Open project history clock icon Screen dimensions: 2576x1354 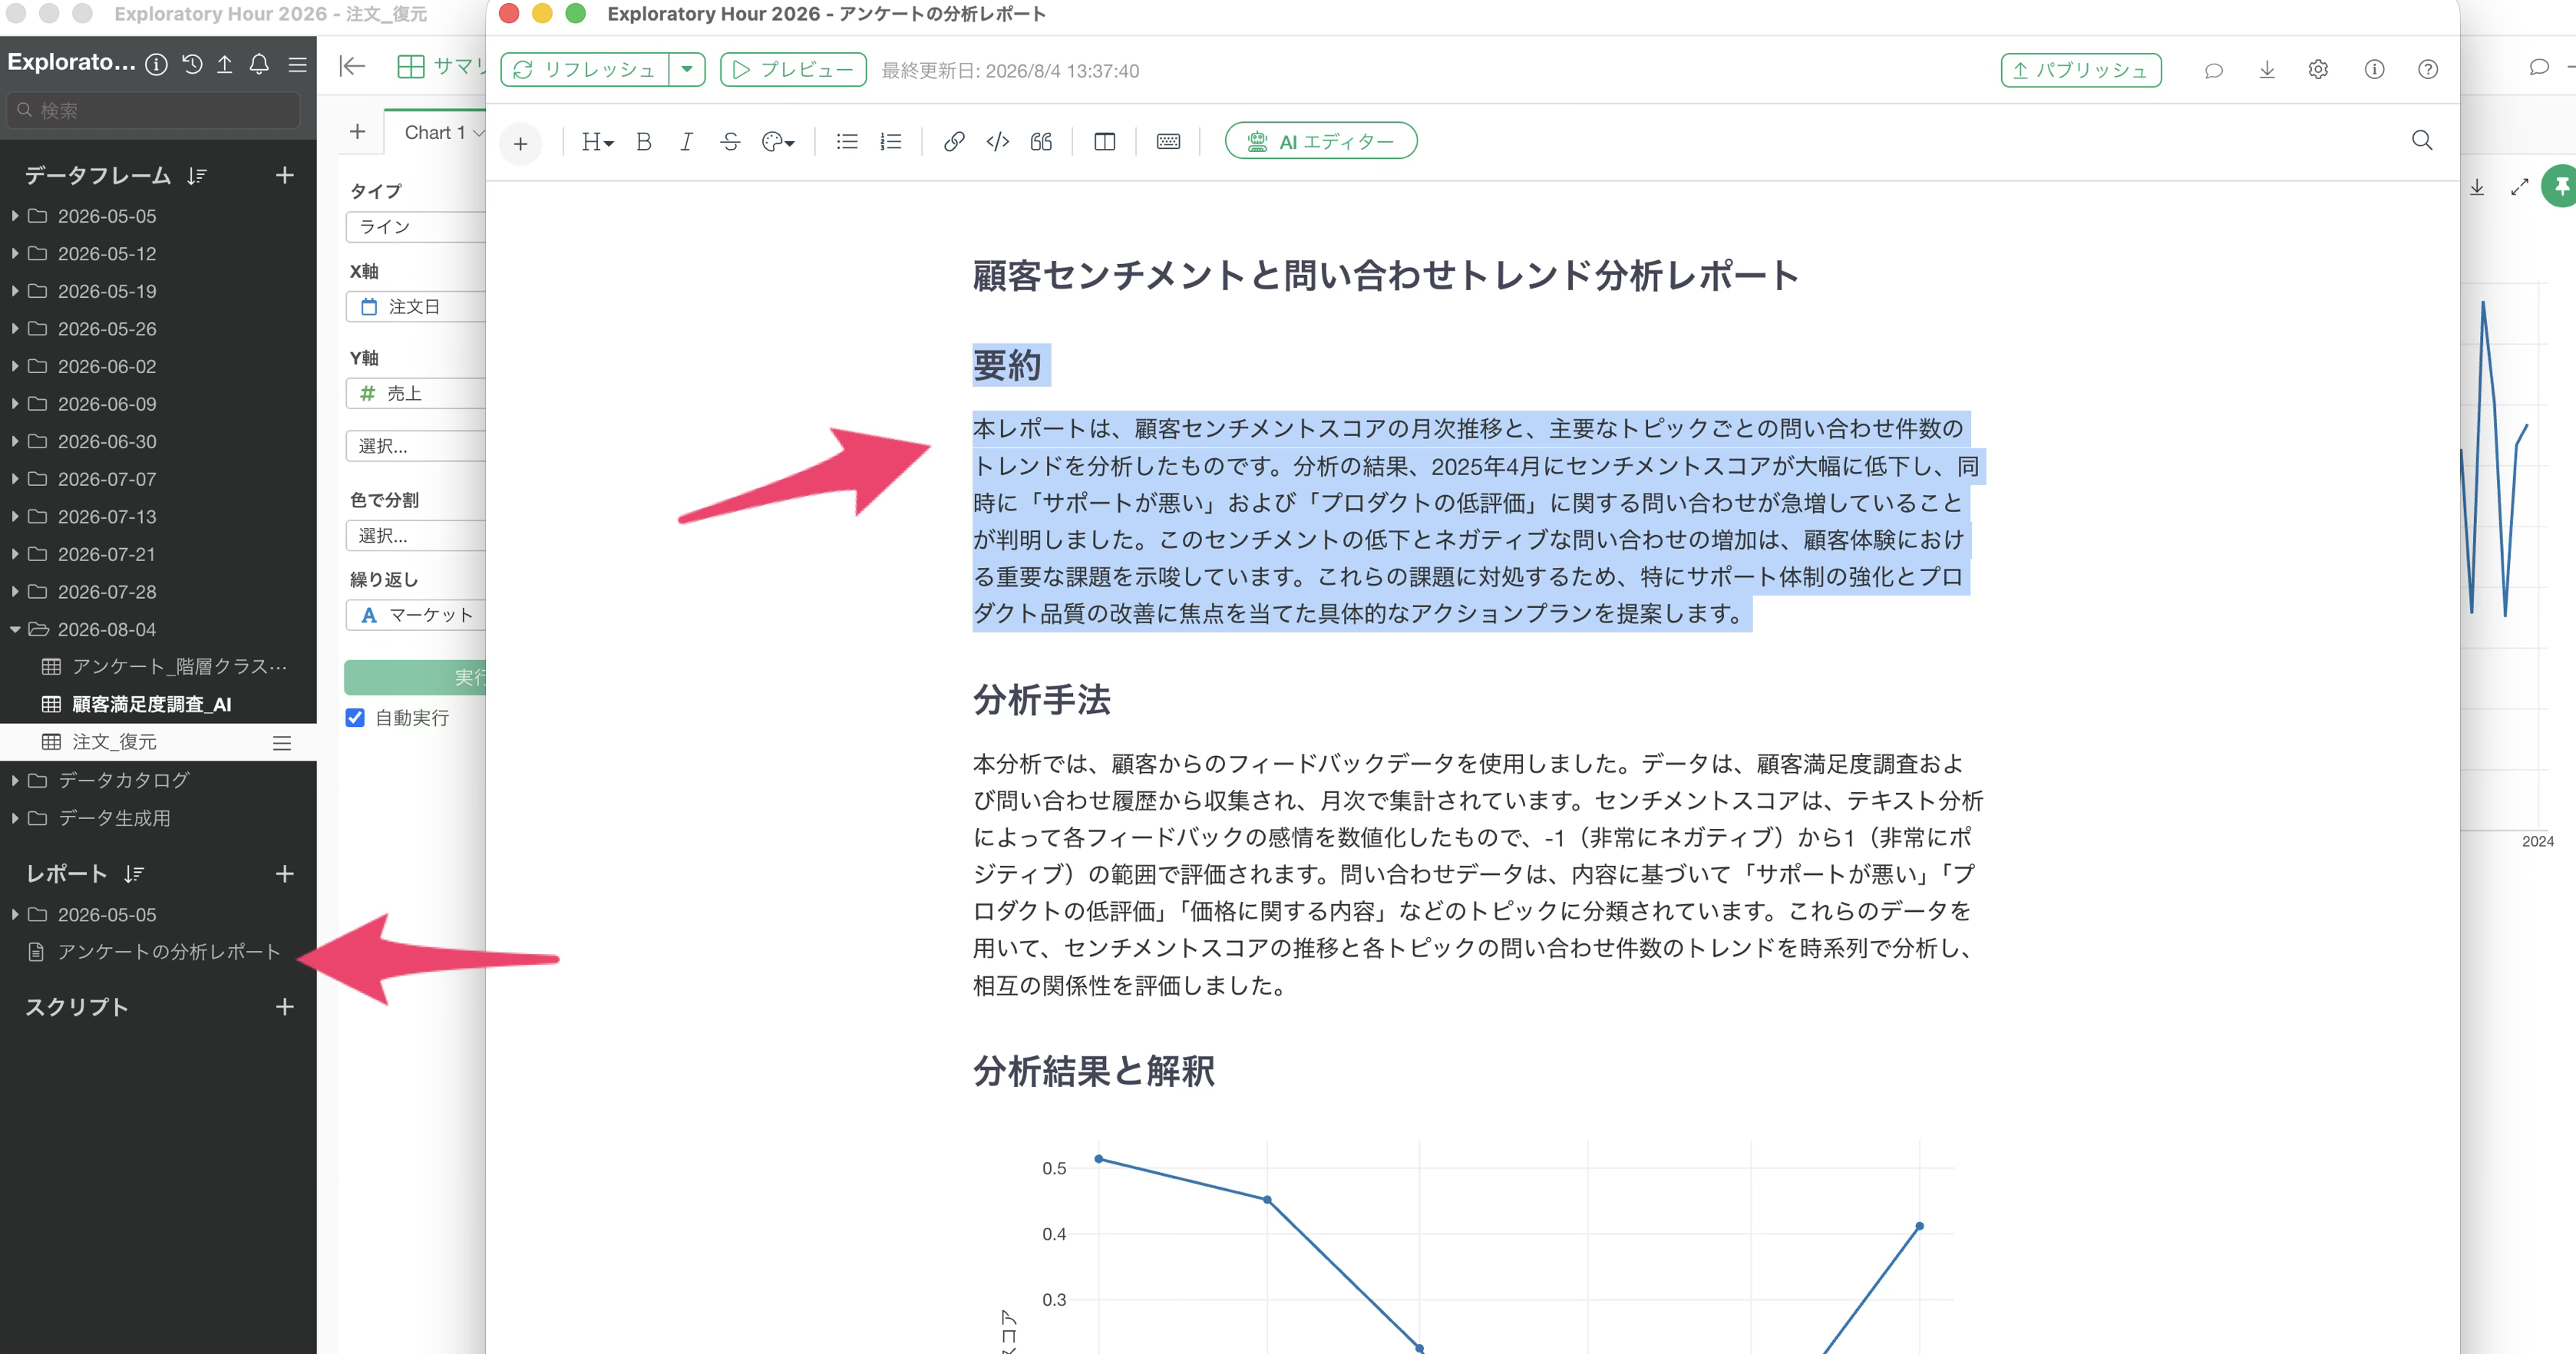point(192,64)
